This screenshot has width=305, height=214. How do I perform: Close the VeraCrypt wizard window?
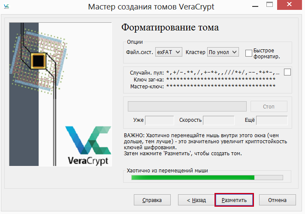point(290,5)
